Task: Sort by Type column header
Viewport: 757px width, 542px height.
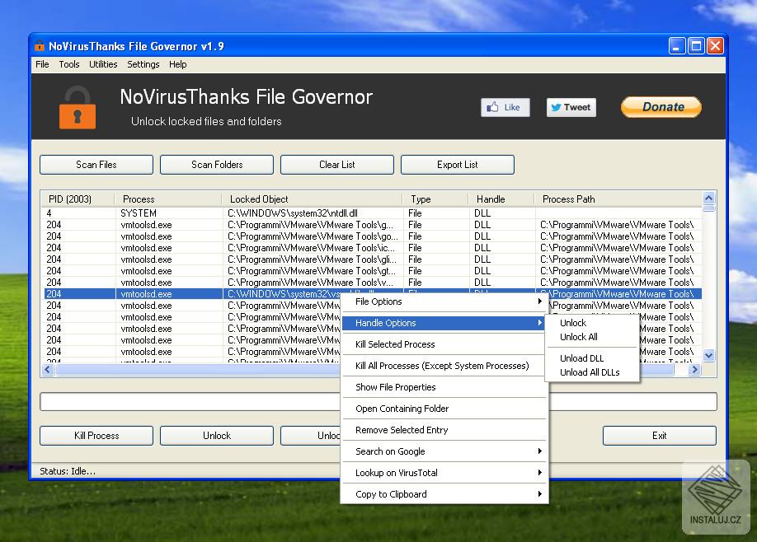Action: (435, 199)
